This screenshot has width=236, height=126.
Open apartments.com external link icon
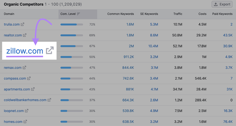(x=33, y=89)
